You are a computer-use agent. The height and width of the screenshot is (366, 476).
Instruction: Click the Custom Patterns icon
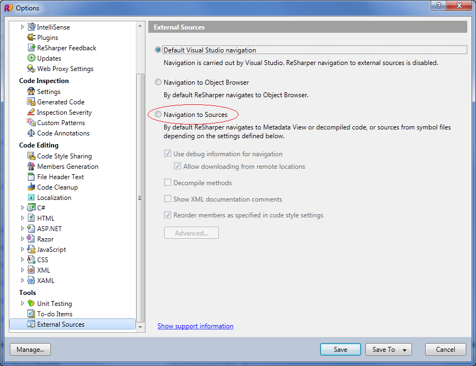coord(31,122)
